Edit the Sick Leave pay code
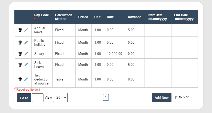 tap(26, 65)
